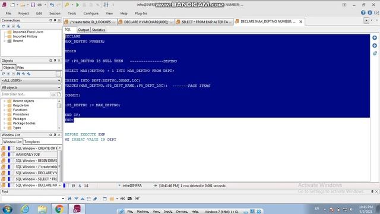Screen dimensions: 380x214
Task: Open the All objects filter dropdown
Action: [x=59, y=87]
